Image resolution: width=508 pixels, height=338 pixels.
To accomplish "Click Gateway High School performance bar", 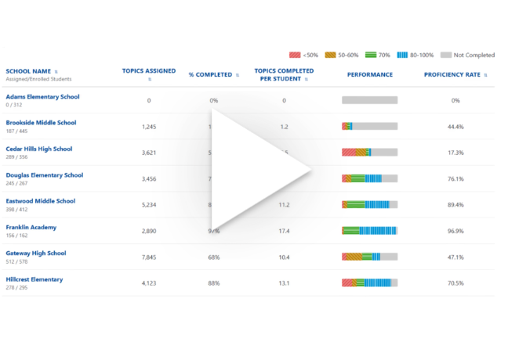I will pyautogui.click(x=369, y=257).
